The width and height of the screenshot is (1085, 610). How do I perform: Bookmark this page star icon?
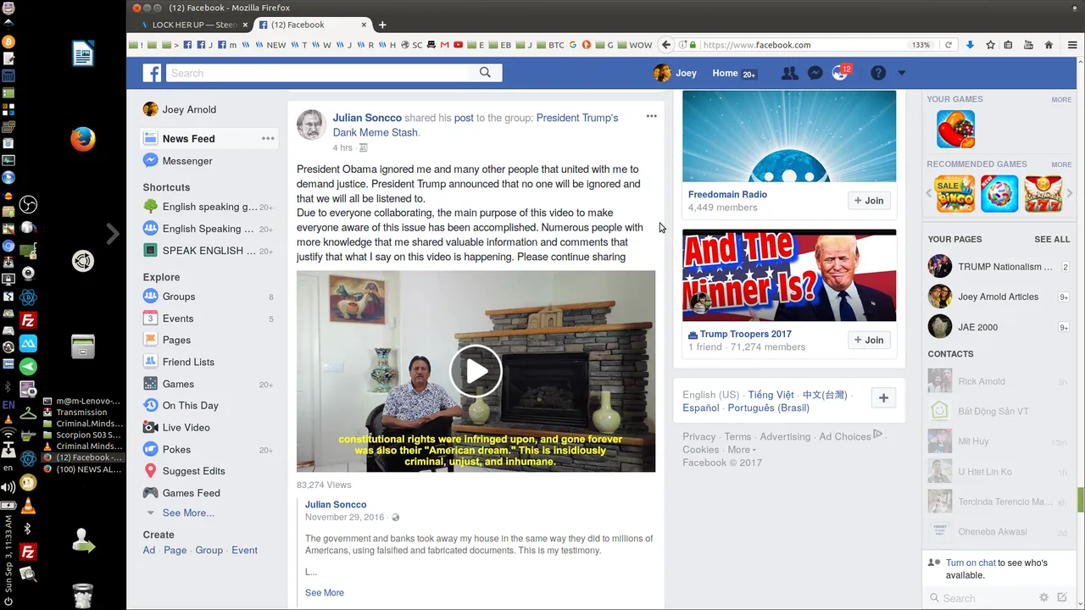point(990,45)
